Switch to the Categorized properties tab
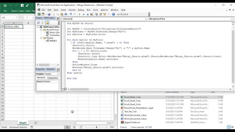The width and height of the screenshot is (235, 132). coord(52,78)
